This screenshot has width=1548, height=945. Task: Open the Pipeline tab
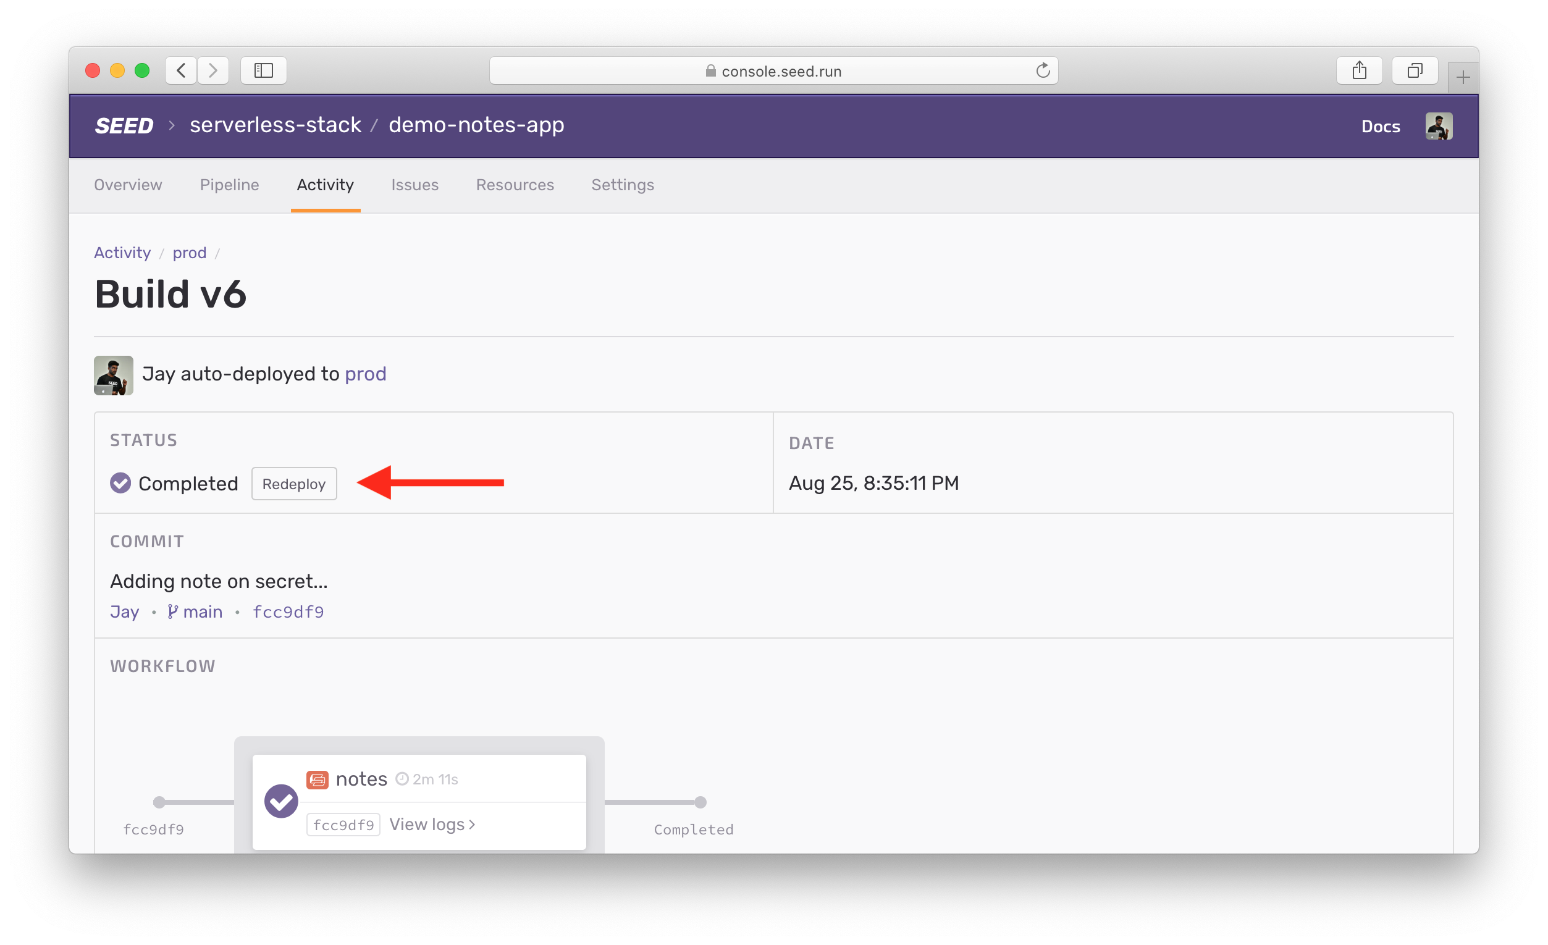coord(229,185)
